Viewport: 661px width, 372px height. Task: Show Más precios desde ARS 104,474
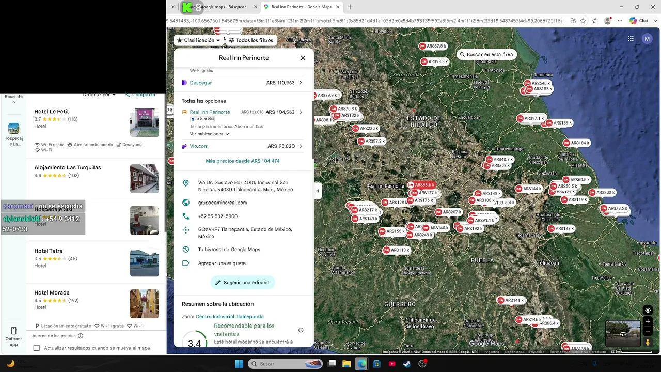pos(243,161)
